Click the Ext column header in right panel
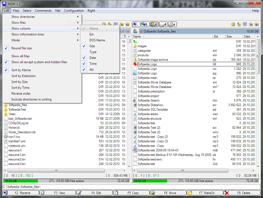The image size is (263, 198). 219,37
